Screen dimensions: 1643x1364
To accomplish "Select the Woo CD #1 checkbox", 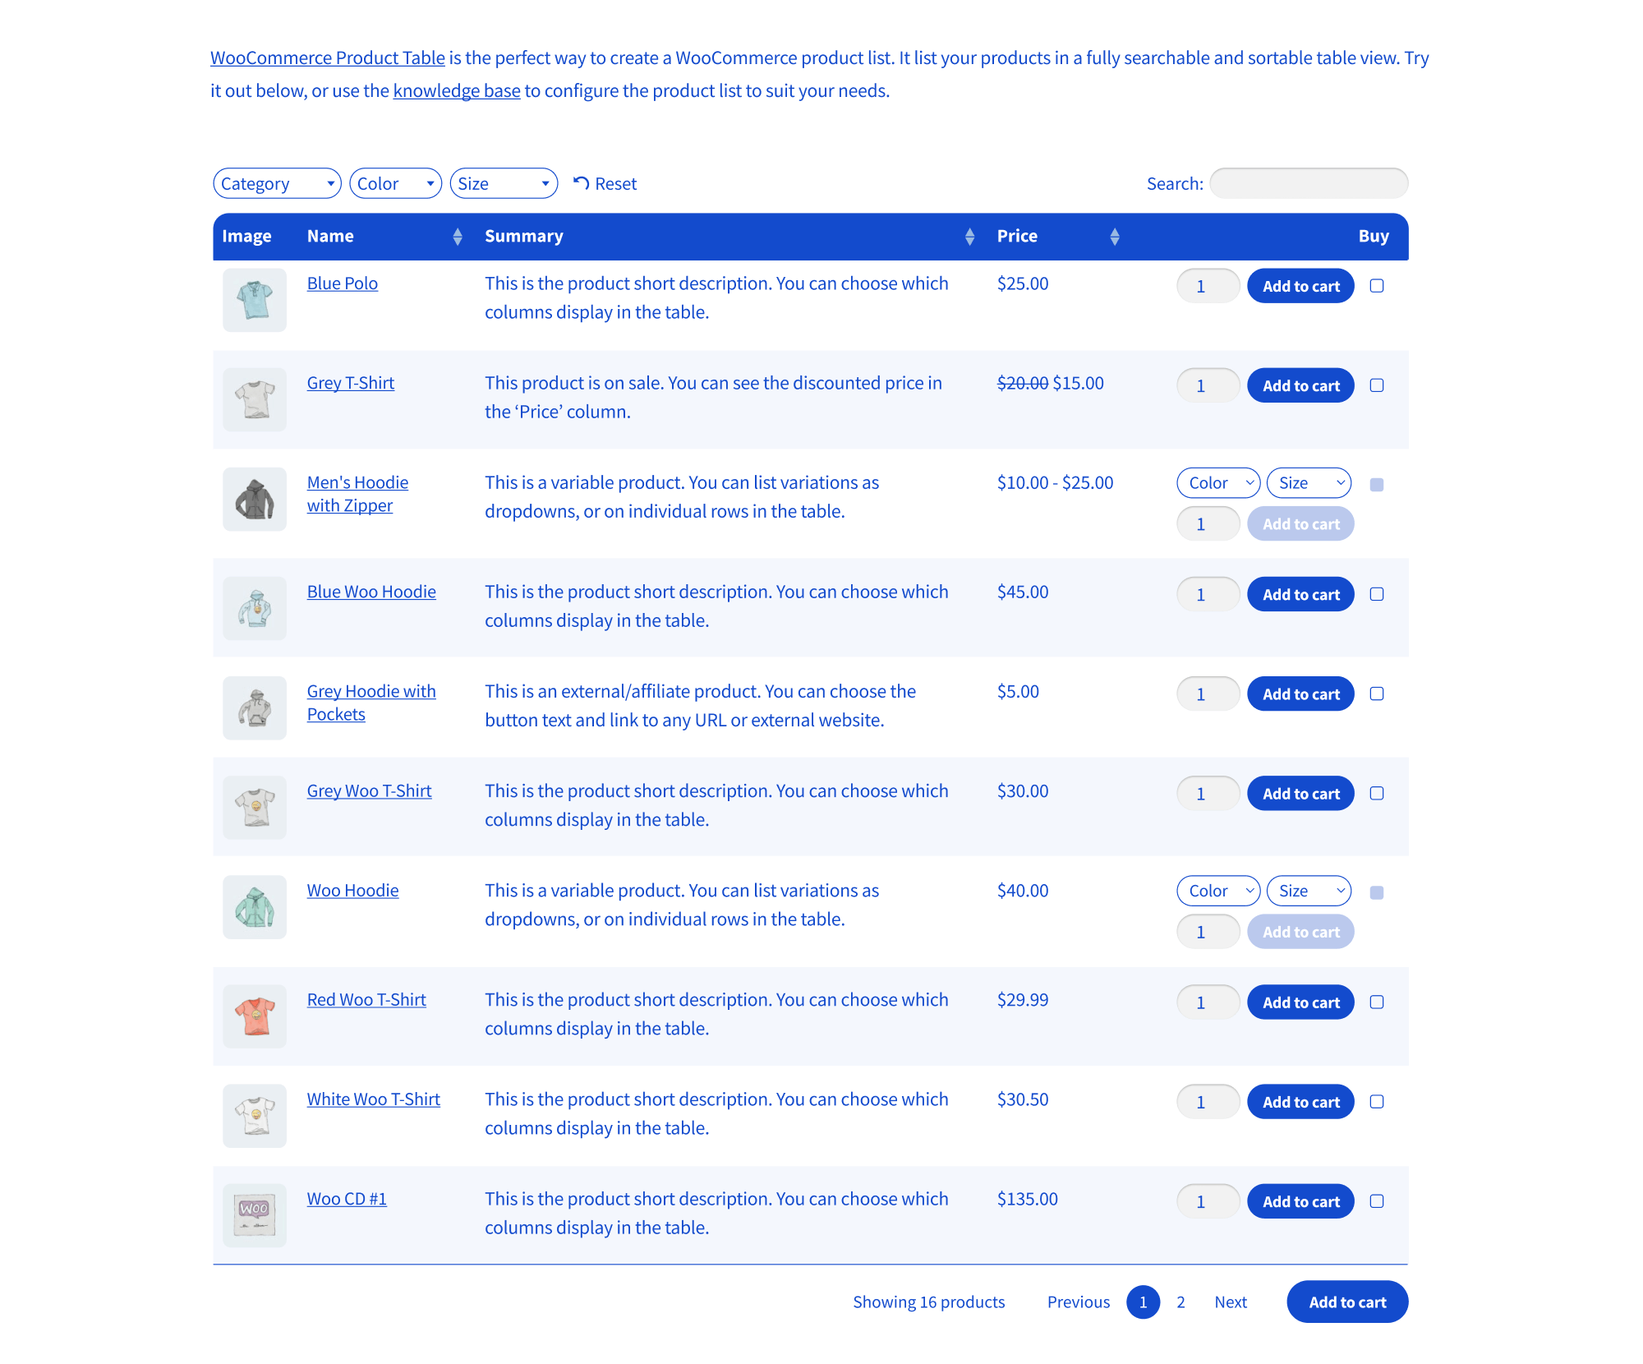I will (x=1377, y=1201).
